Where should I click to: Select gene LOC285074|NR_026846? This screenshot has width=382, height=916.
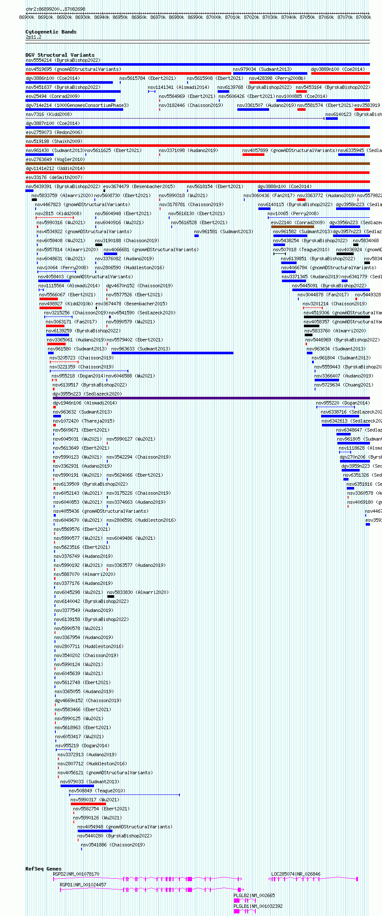[314, 879]
